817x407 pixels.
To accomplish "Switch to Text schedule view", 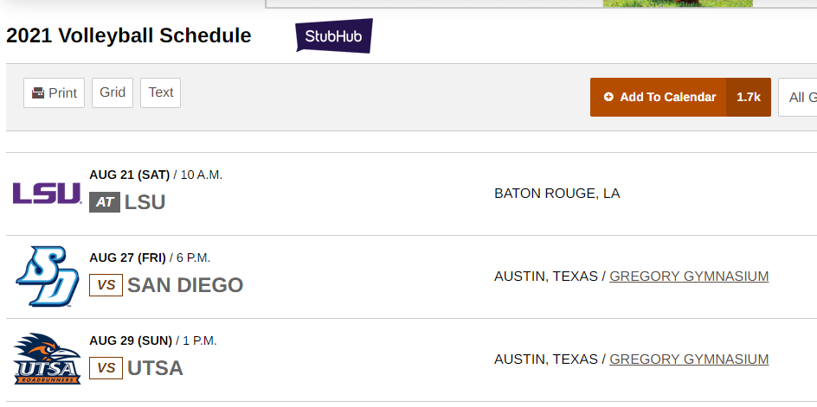I will click(161, 92).
